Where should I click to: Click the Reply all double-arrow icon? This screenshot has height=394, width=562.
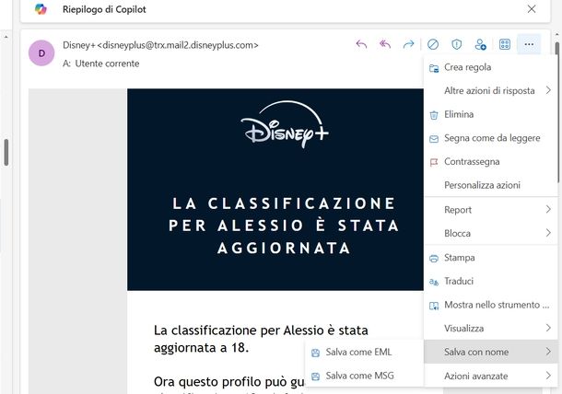(x=385, y=44)
